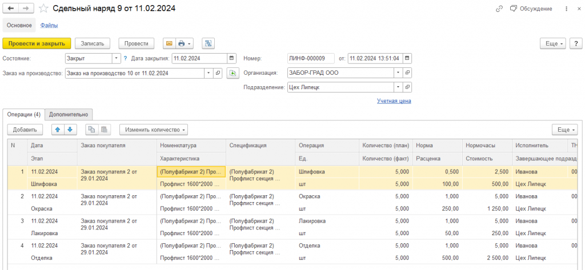Click the Заказ на производство text field
Image resolution: width=585 pixels, height=270 pixels.
(135, 73)
